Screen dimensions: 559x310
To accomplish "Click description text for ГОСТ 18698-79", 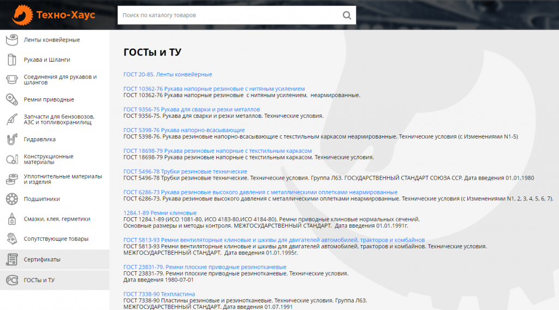I will (x=248, y=157).
